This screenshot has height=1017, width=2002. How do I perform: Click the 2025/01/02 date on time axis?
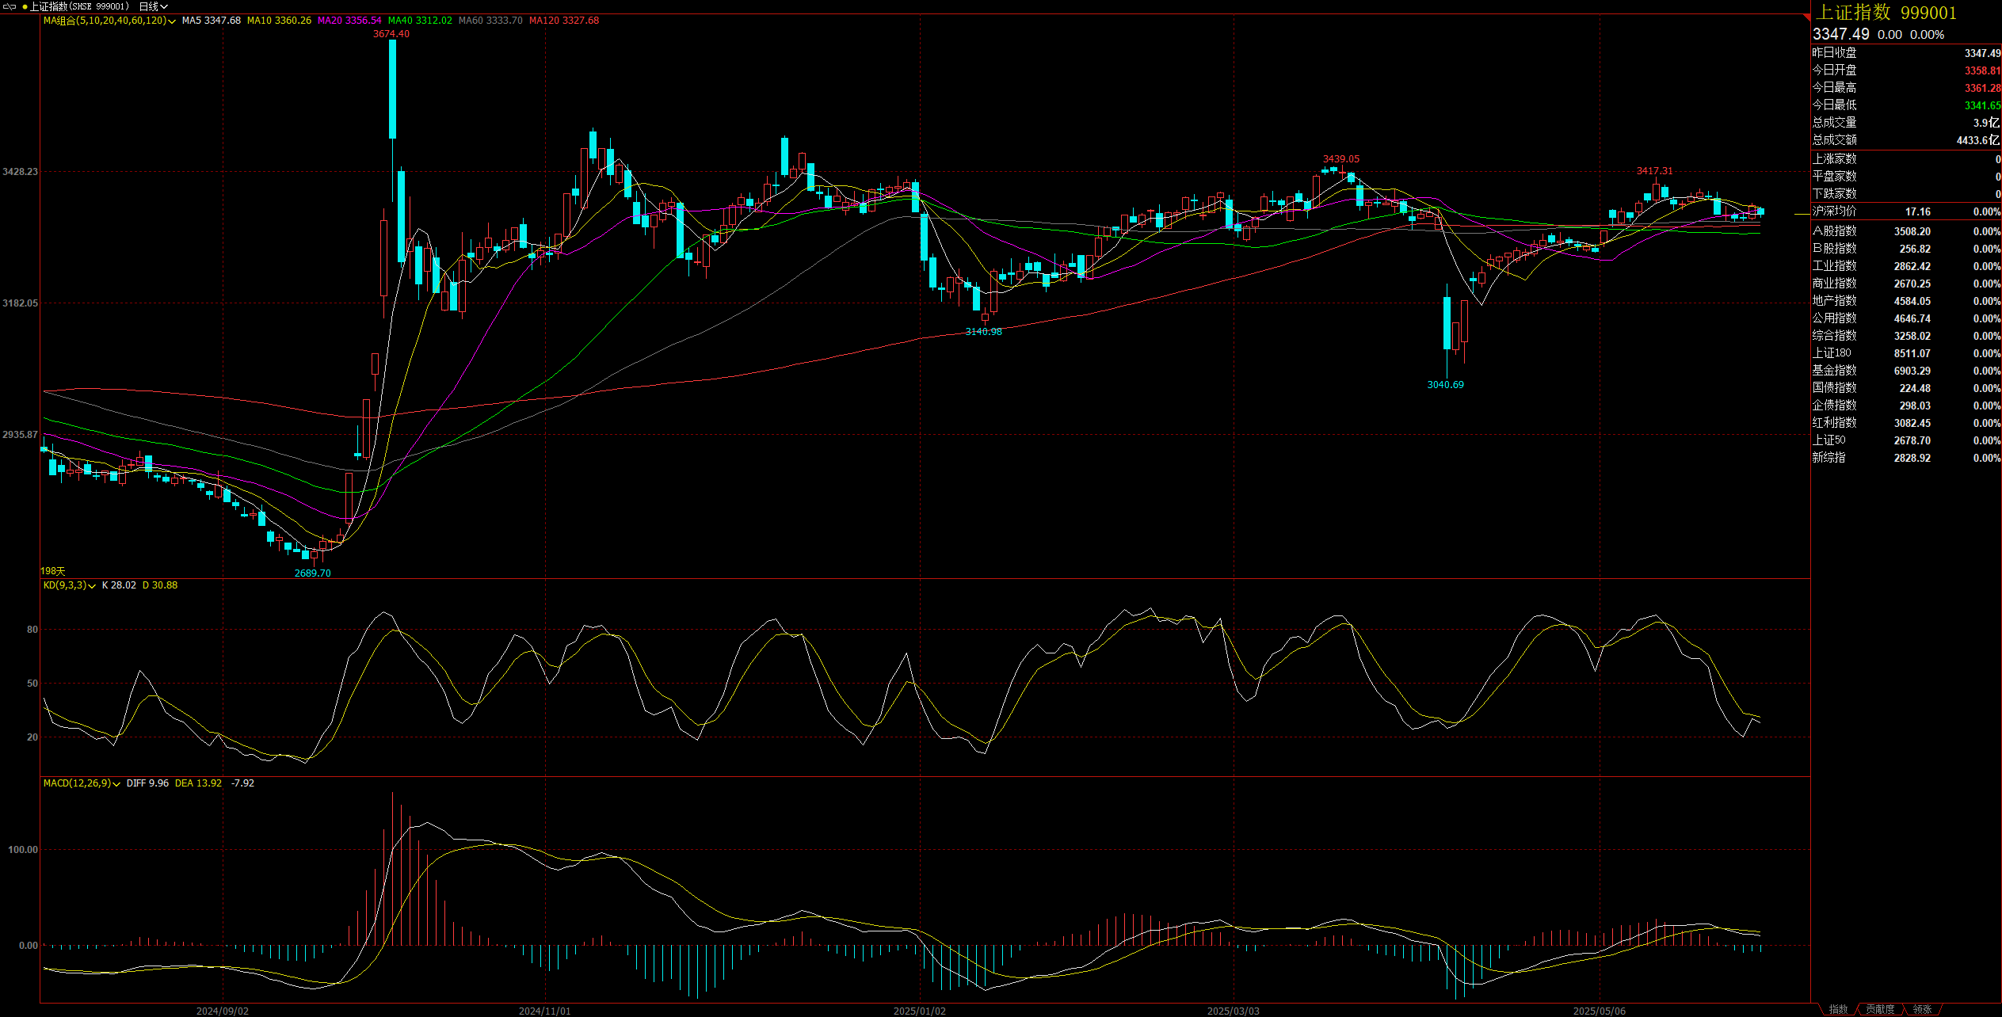tap(919, 1011)
